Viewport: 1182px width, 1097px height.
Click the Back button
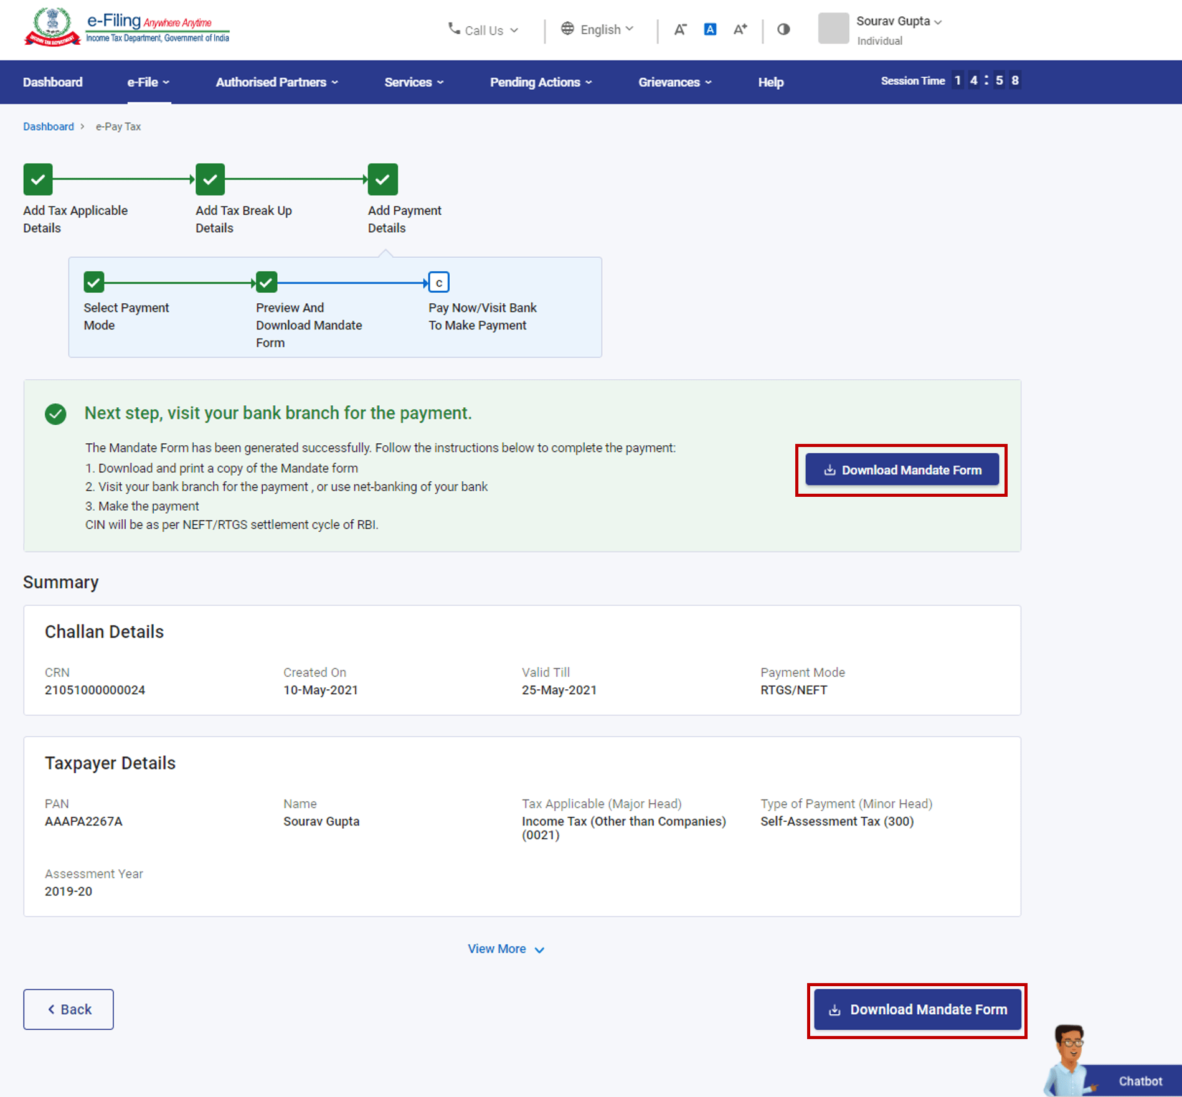click(68, 1009)
